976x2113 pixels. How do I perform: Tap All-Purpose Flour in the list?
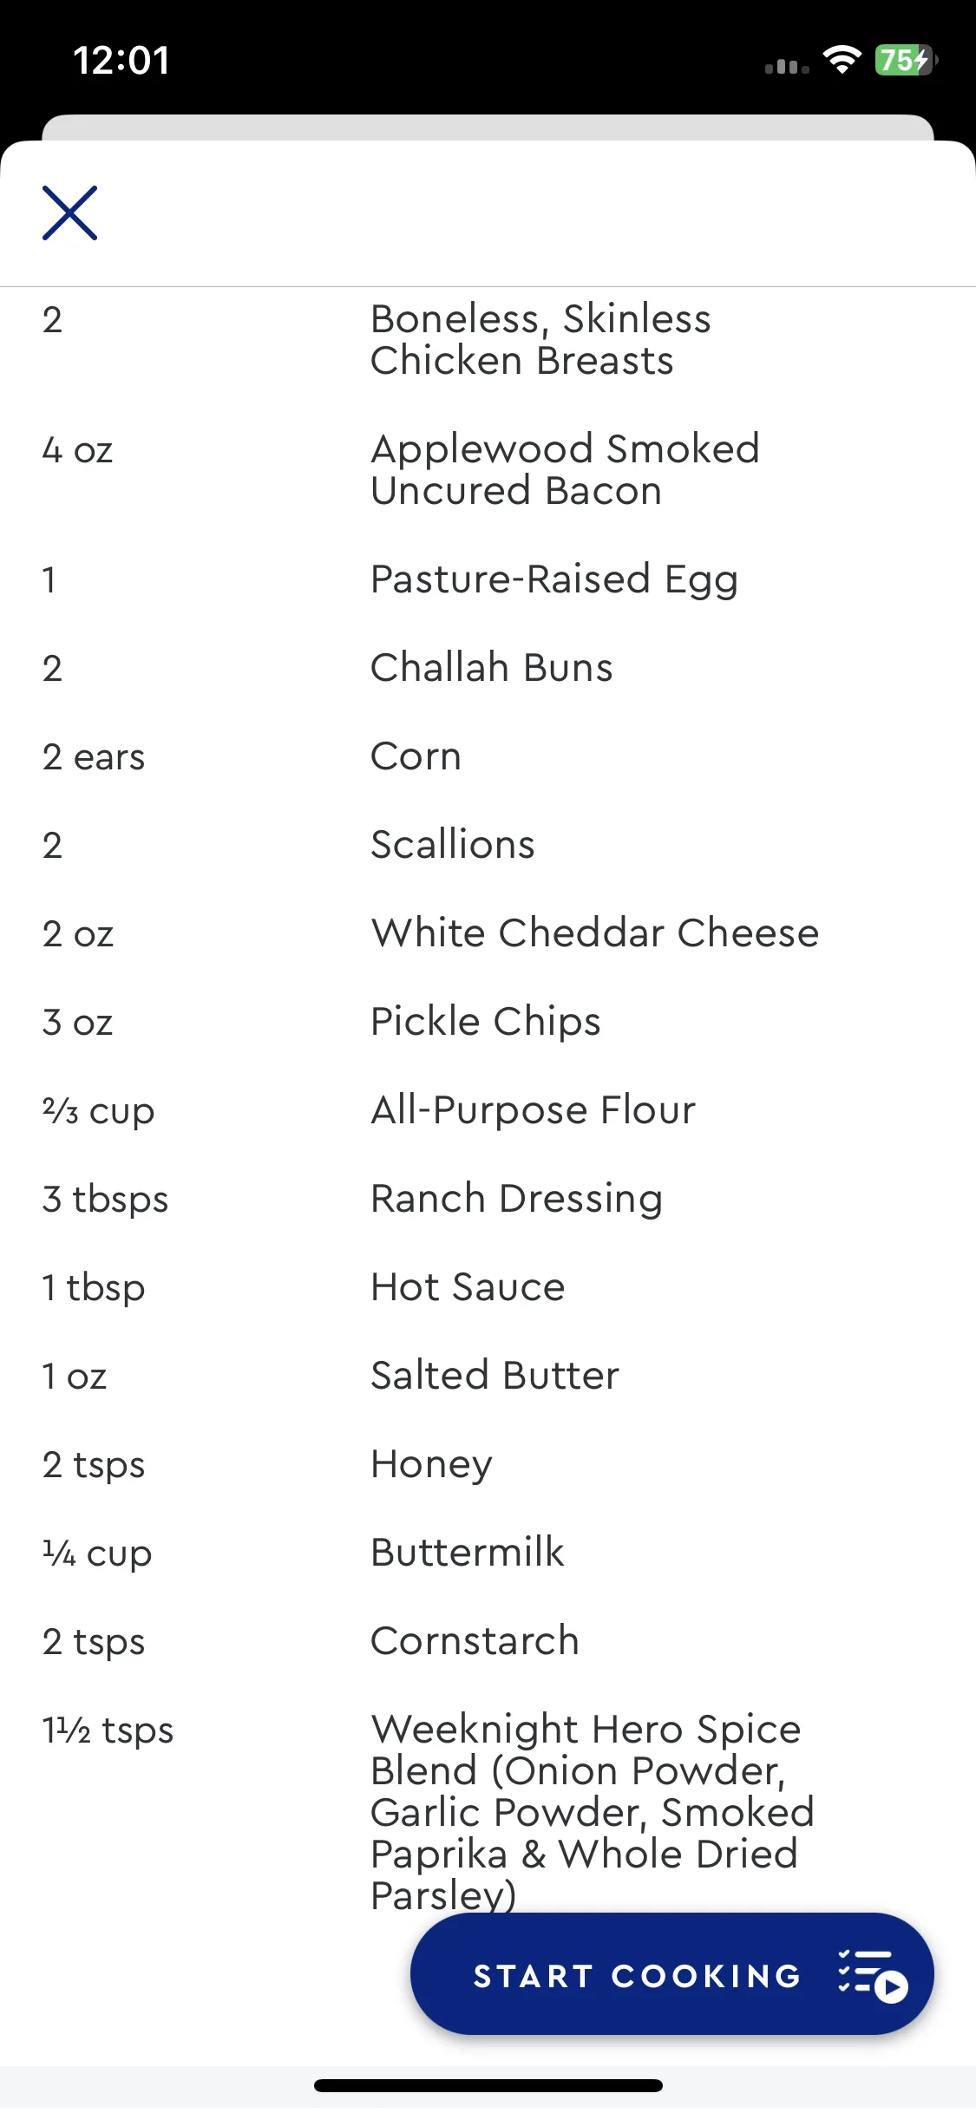click(x=488, y=1110)
